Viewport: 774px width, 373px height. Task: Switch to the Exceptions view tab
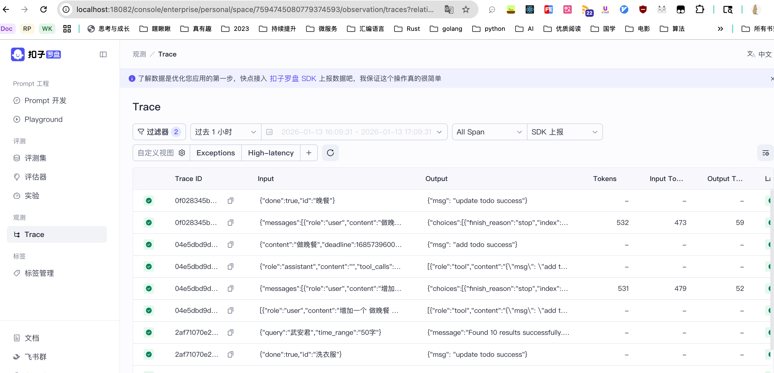[215, 153]
